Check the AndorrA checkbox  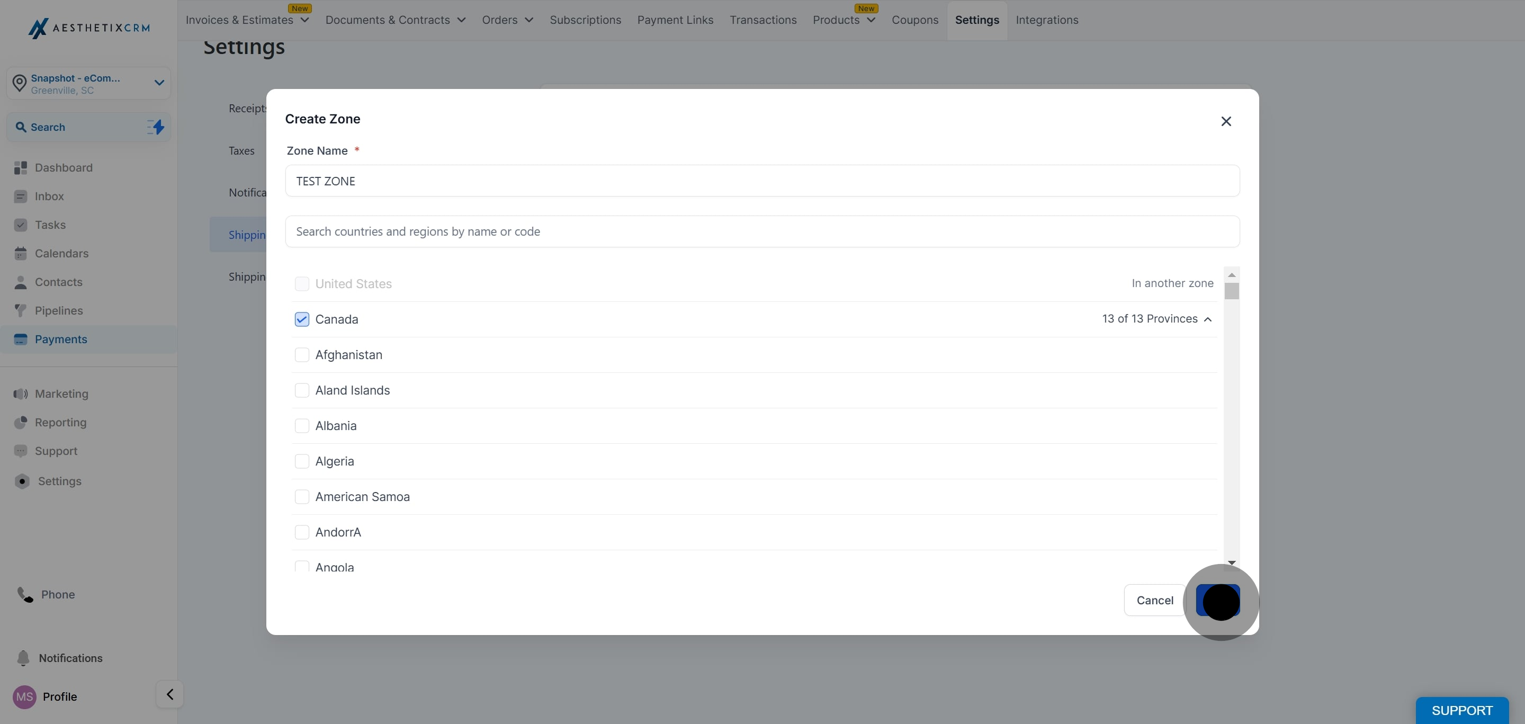point(302,533)
